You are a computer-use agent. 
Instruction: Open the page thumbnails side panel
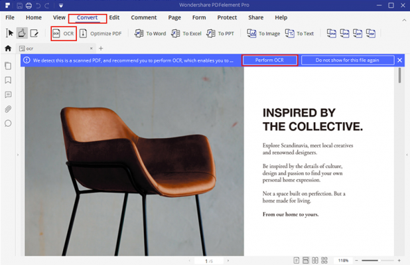click(x=8, y=66)
